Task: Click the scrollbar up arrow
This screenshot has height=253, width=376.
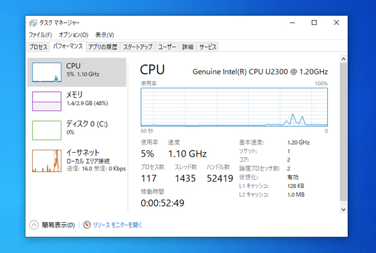Action: [343, 59]
